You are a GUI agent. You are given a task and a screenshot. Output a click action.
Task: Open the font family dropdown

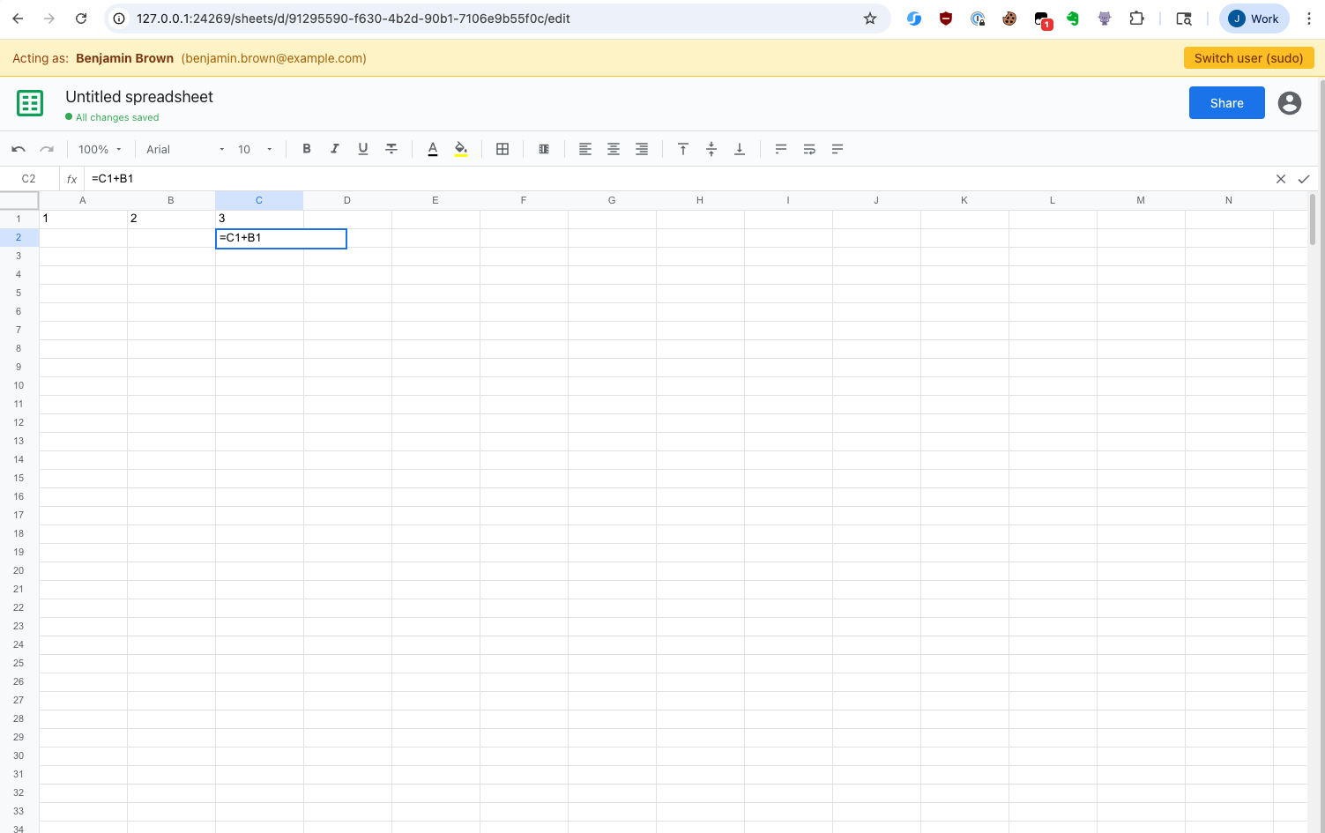pyautogui.click(x=183, y=149)
